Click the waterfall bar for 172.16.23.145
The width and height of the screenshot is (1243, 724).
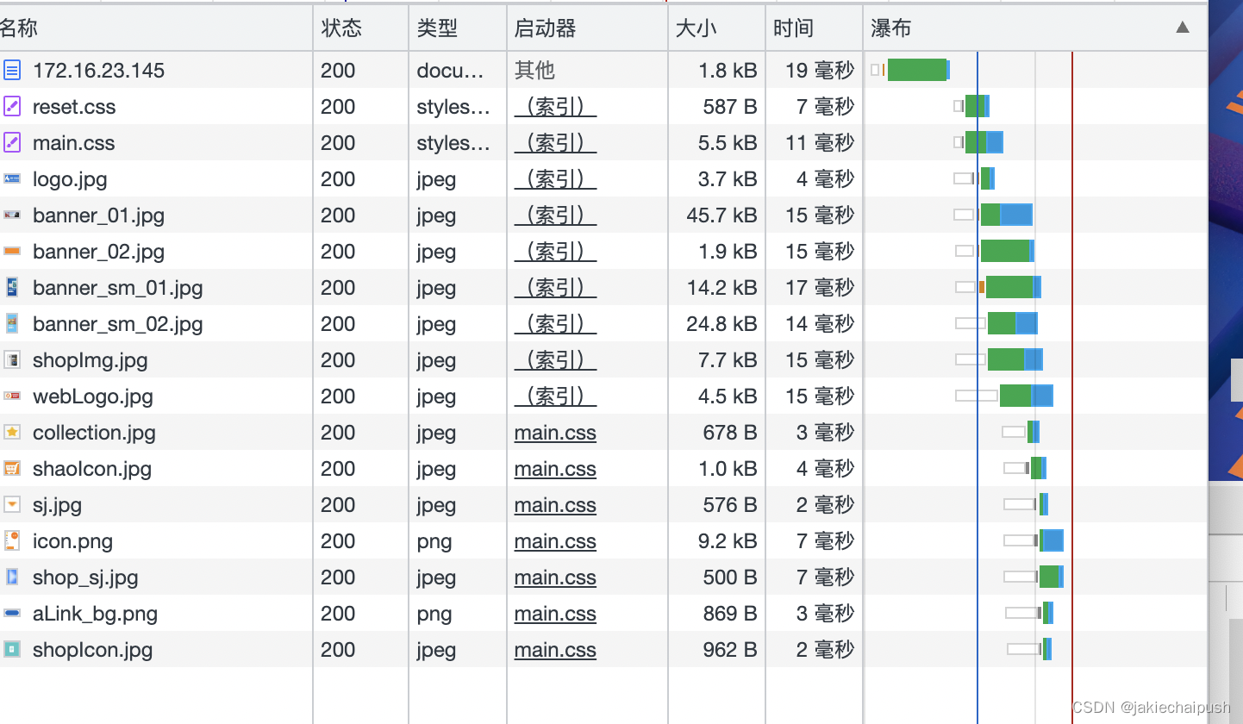coord(918,70)
